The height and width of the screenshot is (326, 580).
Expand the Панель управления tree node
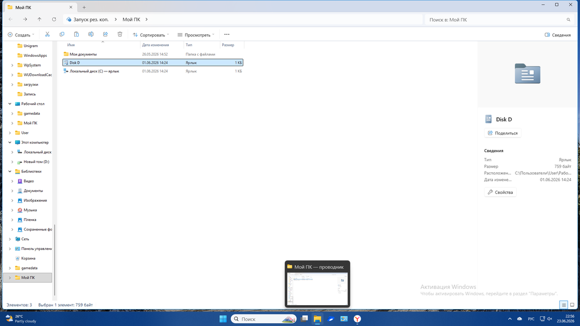tap(10, 249)
